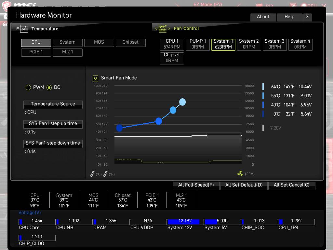Select the PWM radio button
This screenshot has width=333, height=250.
[28, 87]
